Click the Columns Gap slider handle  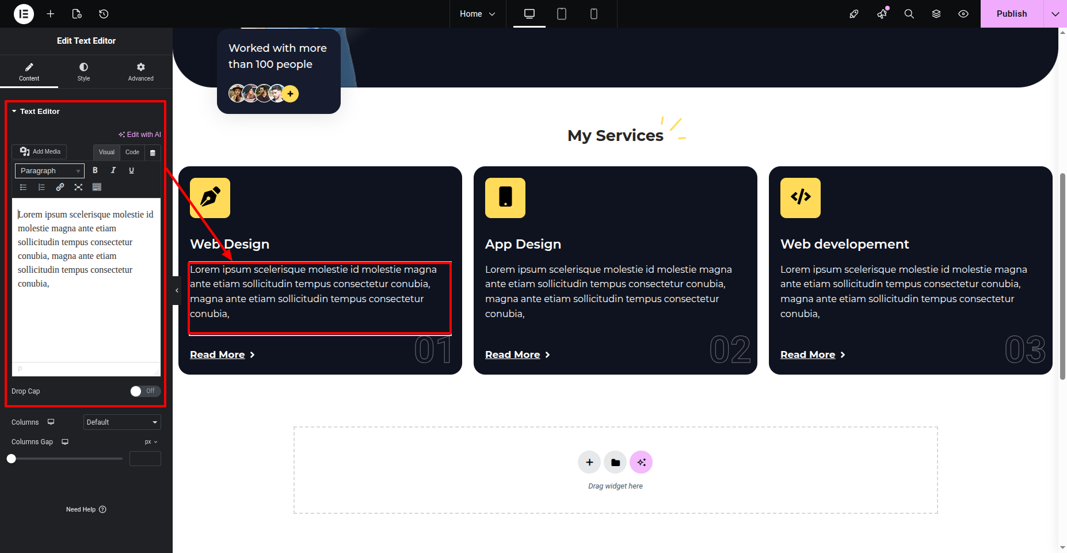pyautogui.click(x=12, y=459)
